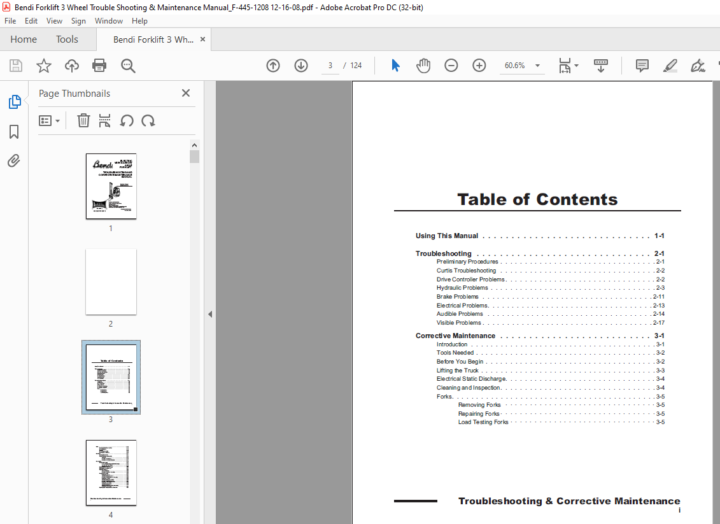The image size is (720, 524).
Task: Open Attachments paperclip panel
Action: pos(14,160)
